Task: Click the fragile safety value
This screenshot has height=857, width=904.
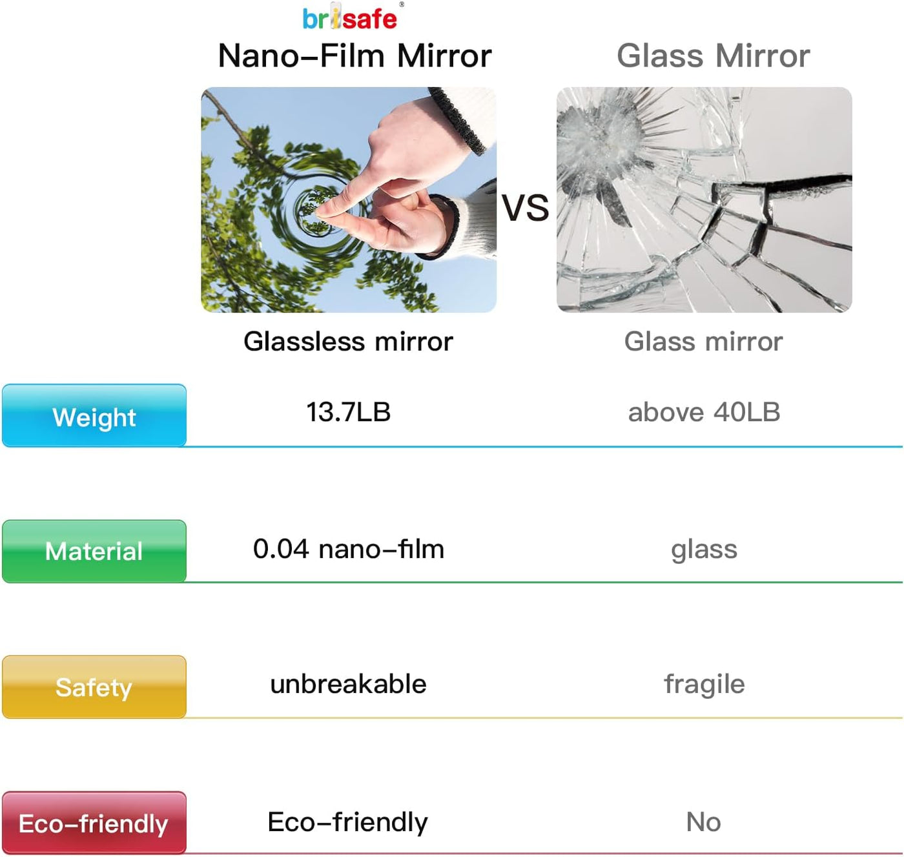Action: click(x=704, y=684)
